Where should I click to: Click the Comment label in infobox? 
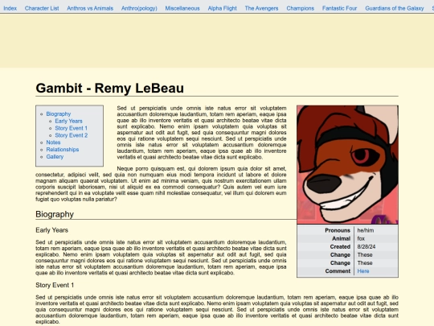(x=338, y=271)
